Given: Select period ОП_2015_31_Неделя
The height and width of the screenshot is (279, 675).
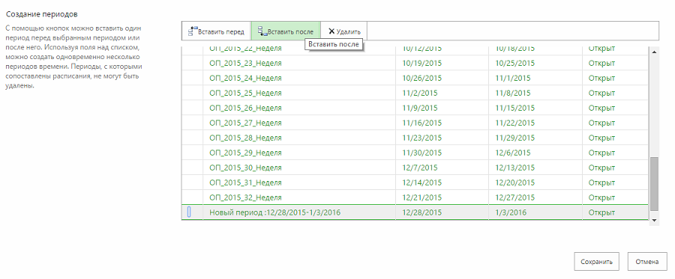Looking at the screenshot, I should (245, 183).
